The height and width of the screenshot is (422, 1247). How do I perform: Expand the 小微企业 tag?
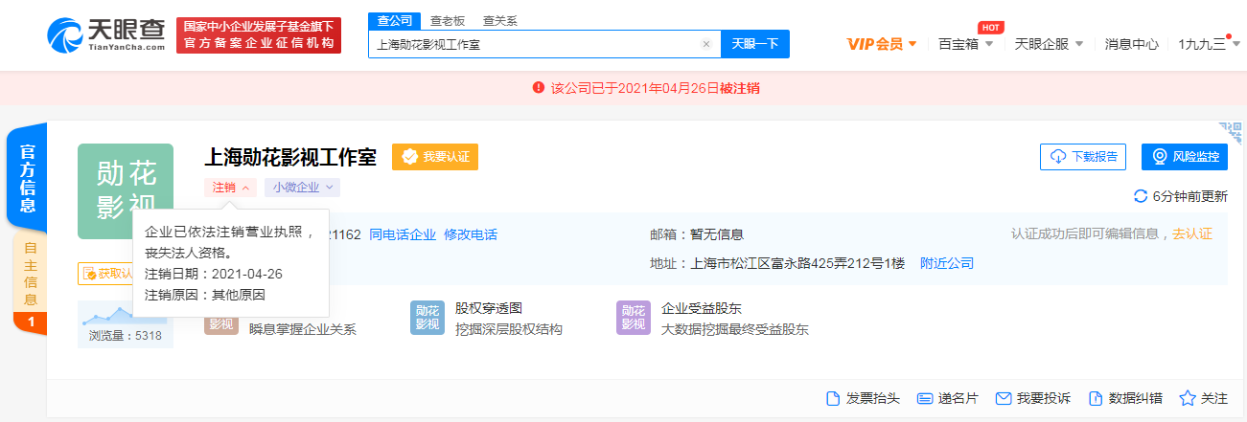(302, 188)
